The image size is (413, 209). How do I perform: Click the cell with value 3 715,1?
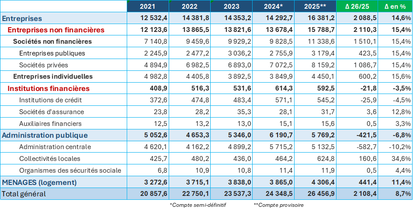click(x=190, y=182)
